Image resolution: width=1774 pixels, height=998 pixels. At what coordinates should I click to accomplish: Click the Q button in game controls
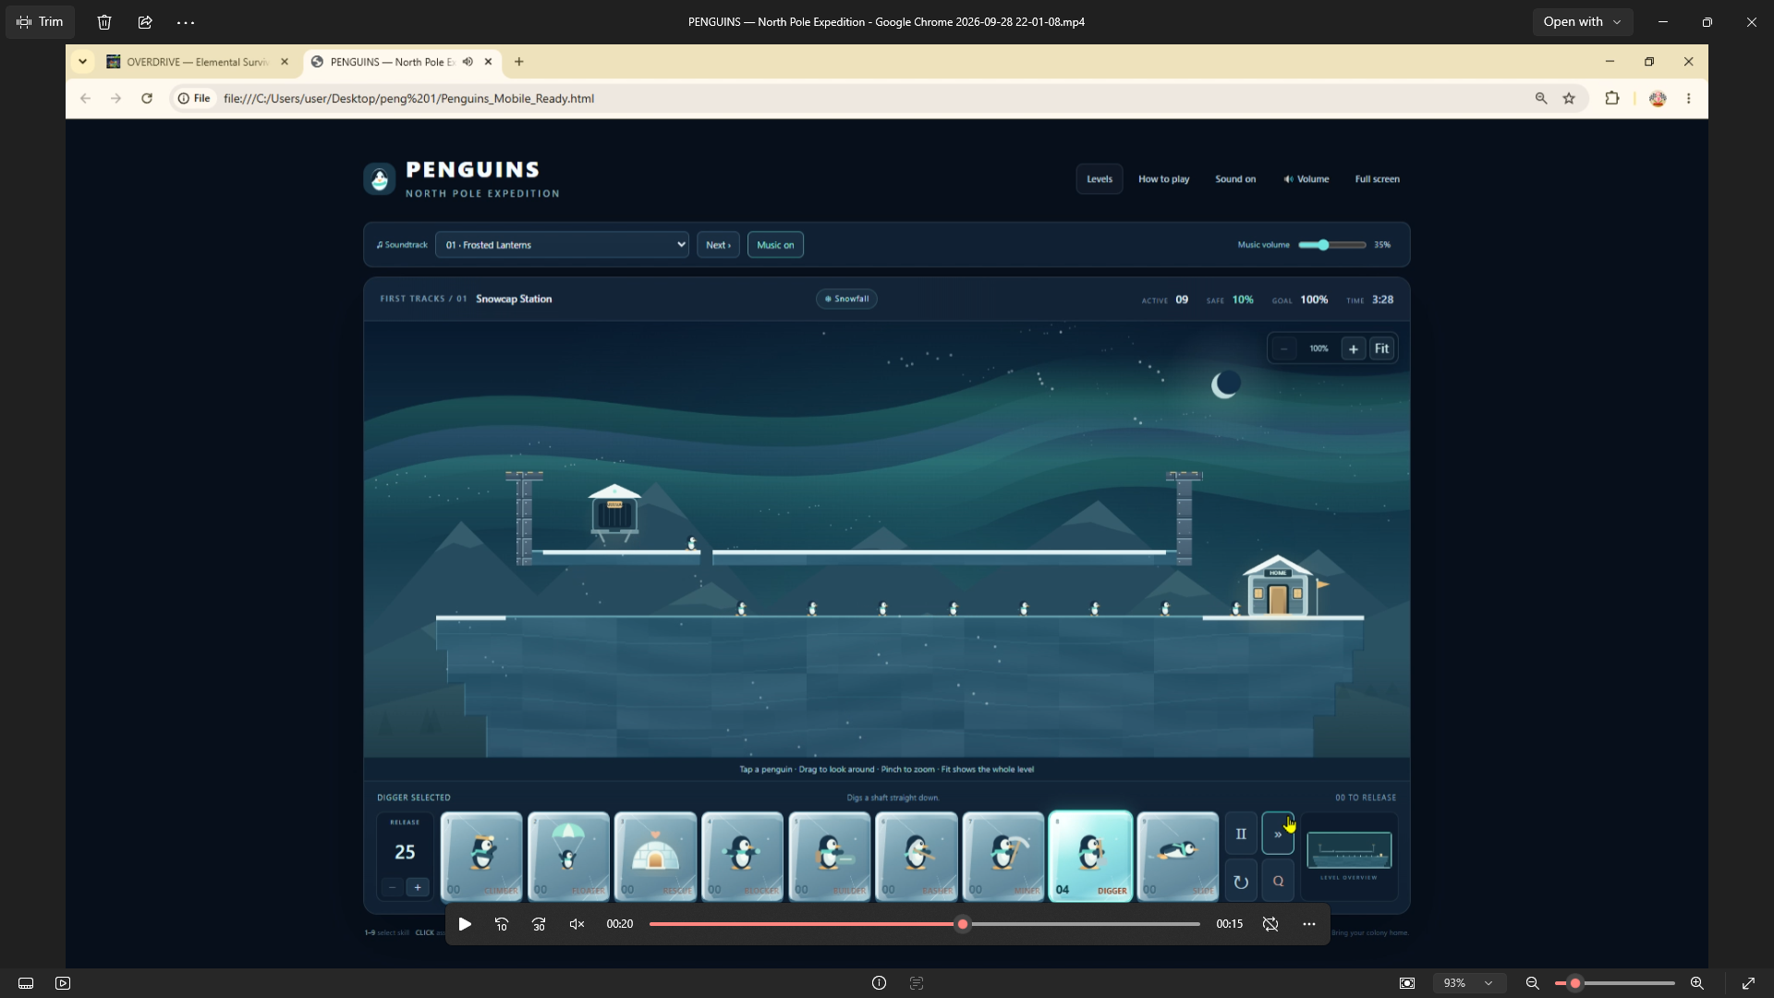pos(1278,882)
